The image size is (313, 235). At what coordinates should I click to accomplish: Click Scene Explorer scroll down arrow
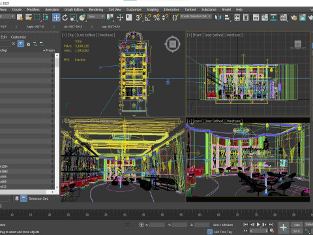[57, 187]
